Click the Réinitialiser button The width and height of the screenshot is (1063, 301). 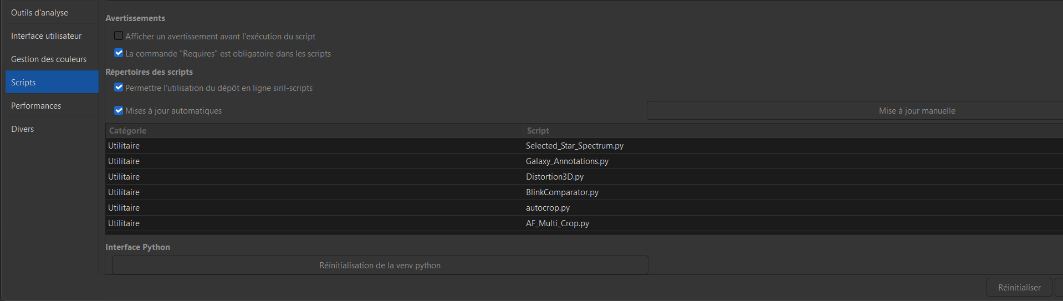tap(1019, 287)
